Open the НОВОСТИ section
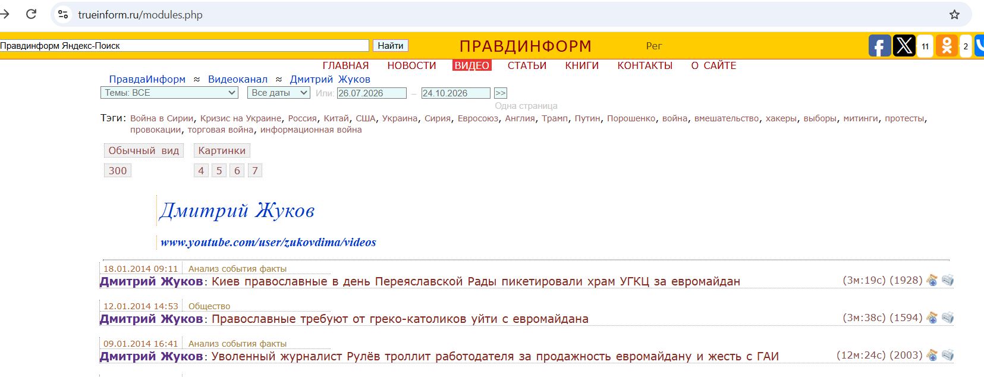 (411, 65)
